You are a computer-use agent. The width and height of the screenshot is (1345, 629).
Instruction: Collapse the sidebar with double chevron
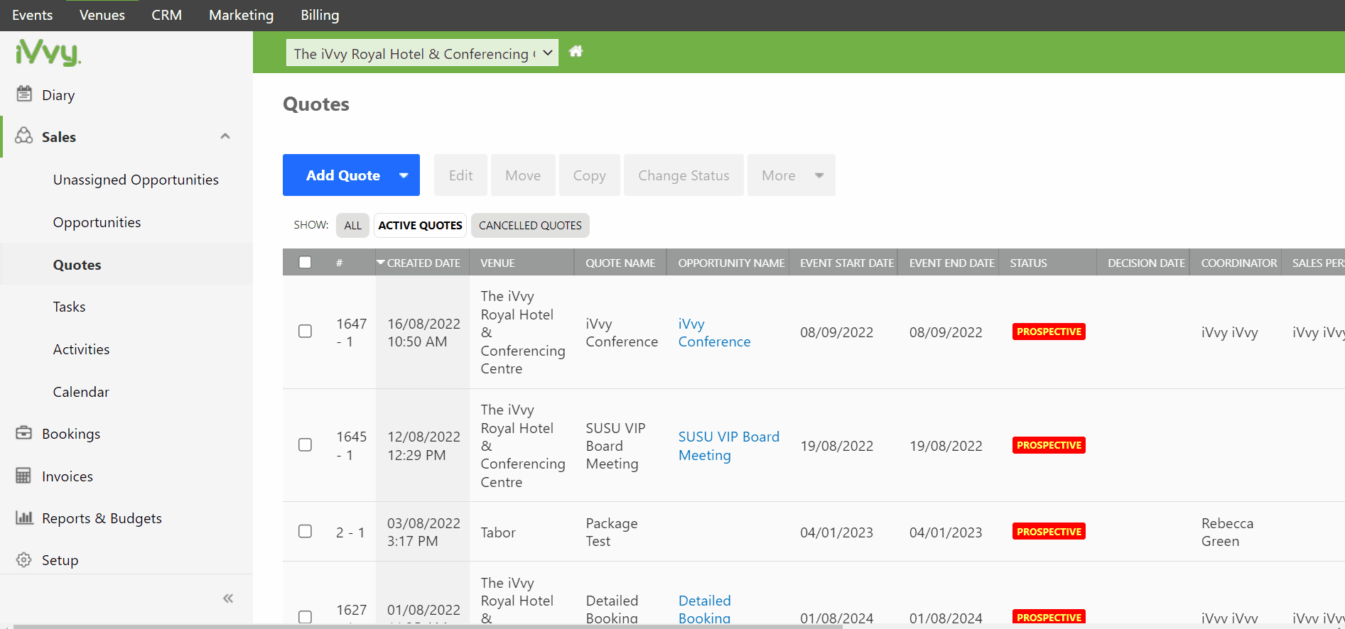(228, 598)
